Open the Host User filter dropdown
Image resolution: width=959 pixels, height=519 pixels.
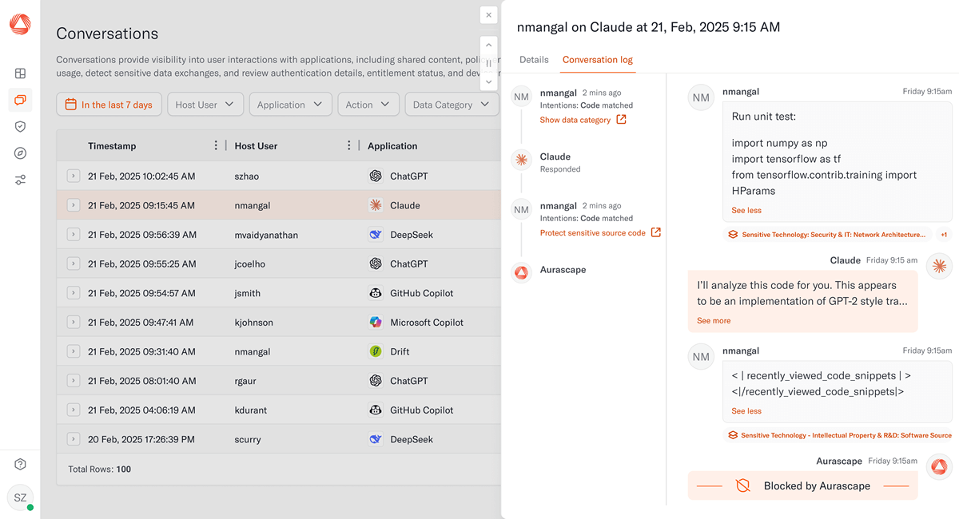pyautogui.click(x=205, y=105)
